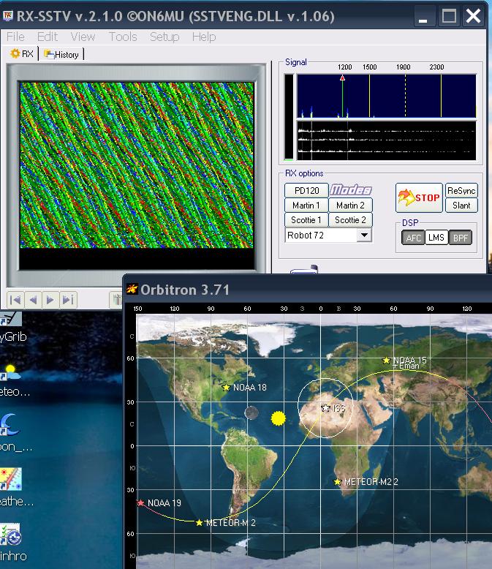The height and width of the screenshot is (569, 492).
Task: Select NOAA 18 satellite star on map
Action: [x=226, y=388]
